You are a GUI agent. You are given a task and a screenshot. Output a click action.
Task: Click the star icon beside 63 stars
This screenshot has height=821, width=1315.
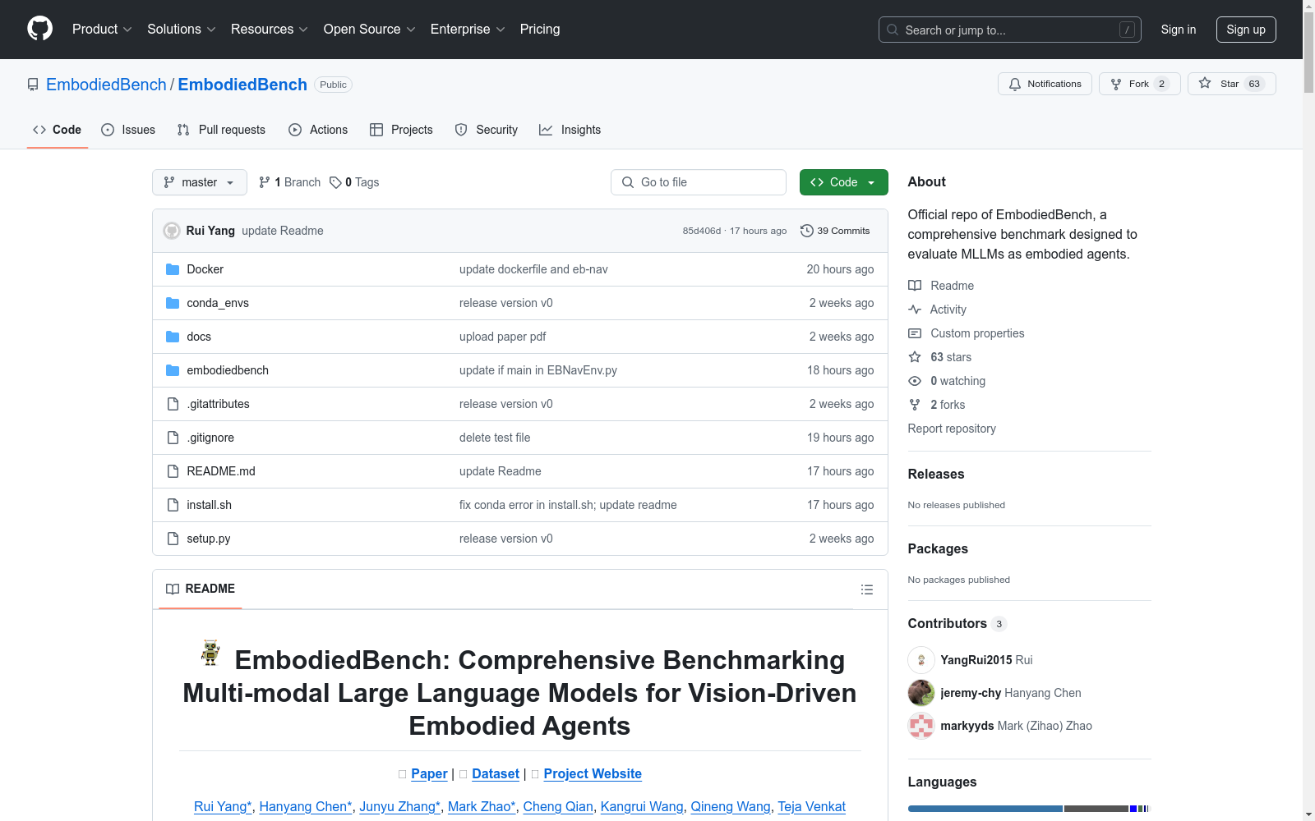point(915,357)
